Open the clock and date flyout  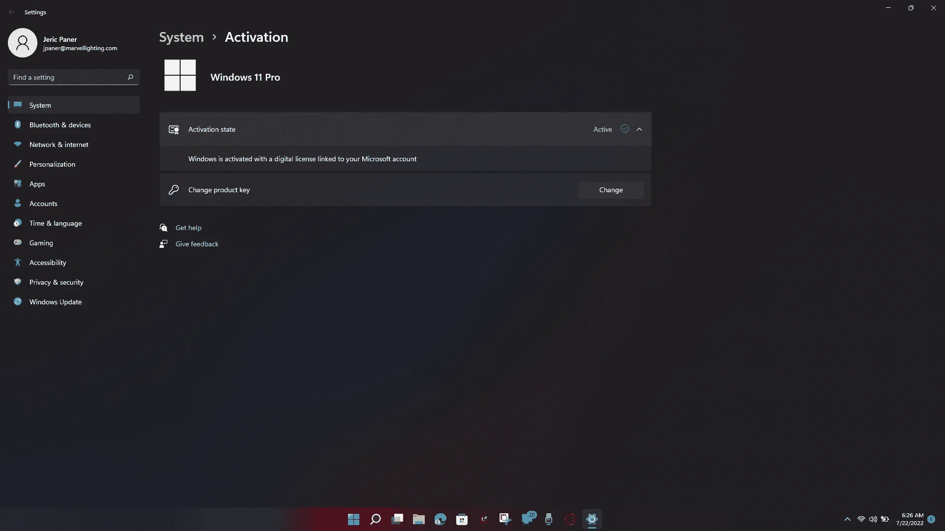pyautogui.click(x=911, y=519)
